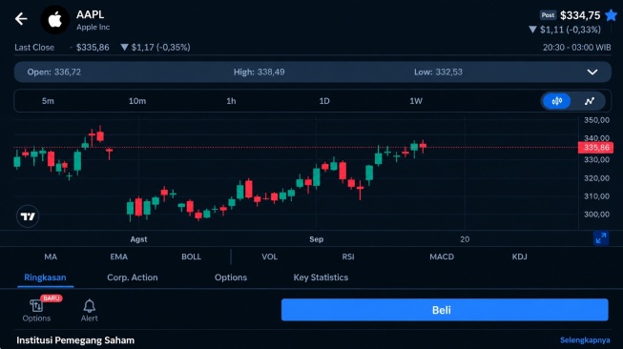This screenshot has height=349, width=623.
Task: Select the 1h timeframe
Action: click(231, 101)
